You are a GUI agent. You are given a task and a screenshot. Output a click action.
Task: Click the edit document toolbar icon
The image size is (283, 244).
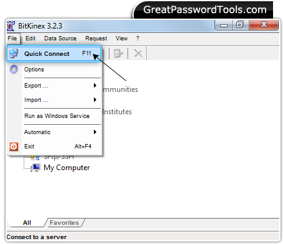click(119, 53)
